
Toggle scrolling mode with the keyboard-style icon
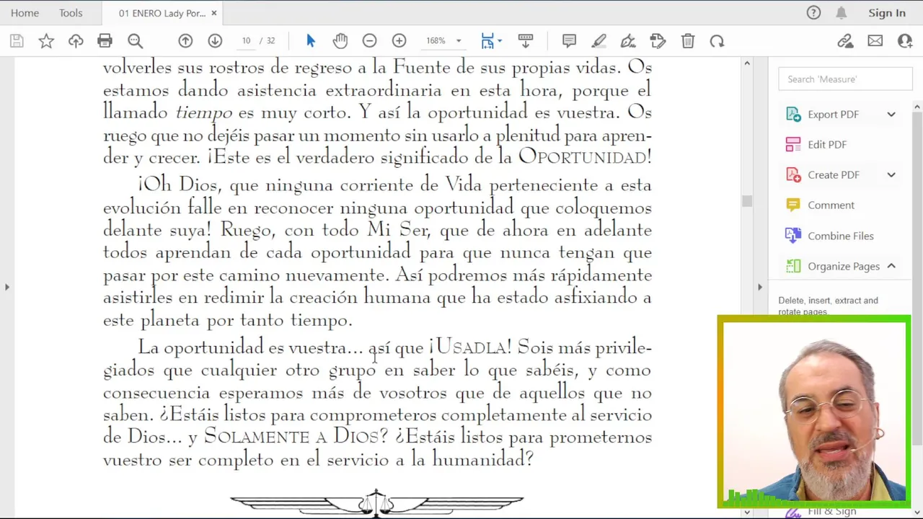pyautogui.click(x=526, y=41)
